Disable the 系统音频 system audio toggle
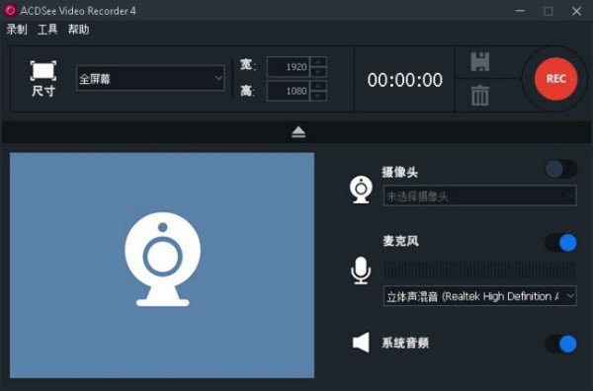The image size is (593, 391). pos(560,344)
